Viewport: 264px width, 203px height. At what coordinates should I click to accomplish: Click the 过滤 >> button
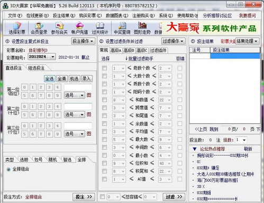point(174,197)
